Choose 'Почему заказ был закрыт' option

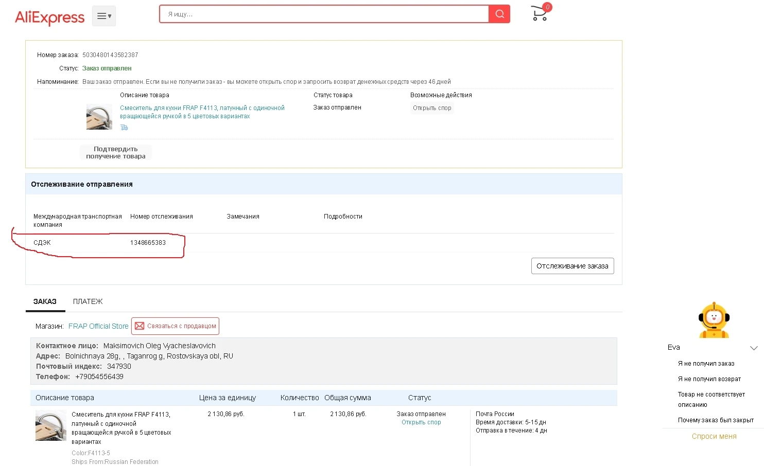pyautogui.click(x=716, y=420)
